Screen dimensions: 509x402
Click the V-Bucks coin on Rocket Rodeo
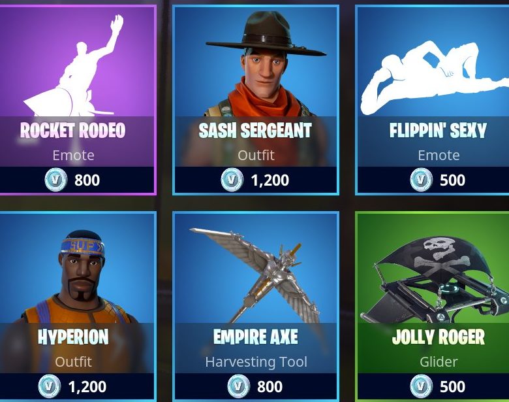pyautogui.click(x=56, y=180)
